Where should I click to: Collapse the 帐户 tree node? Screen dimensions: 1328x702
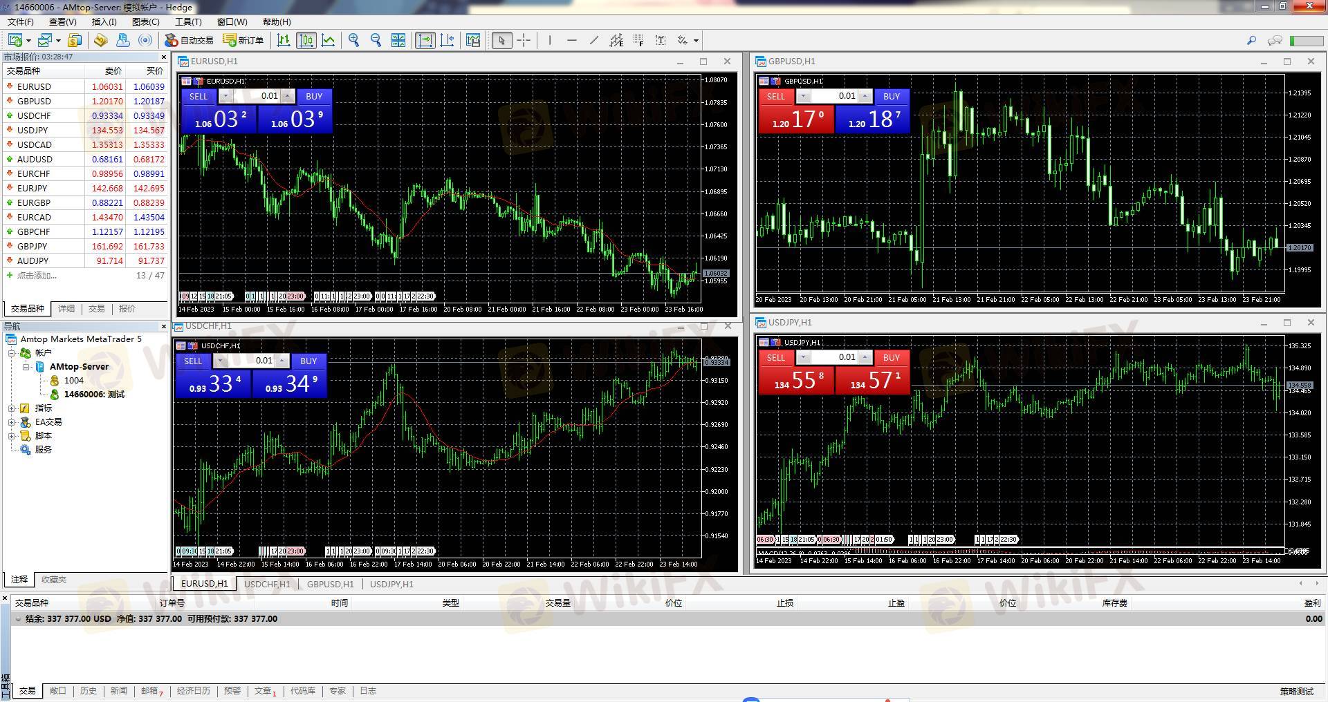click(x=12, y=353)
